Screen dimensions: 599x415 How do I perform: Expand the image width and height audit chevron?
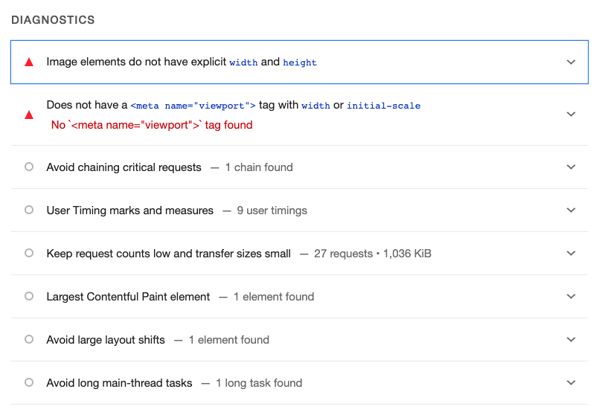(571, 62)
